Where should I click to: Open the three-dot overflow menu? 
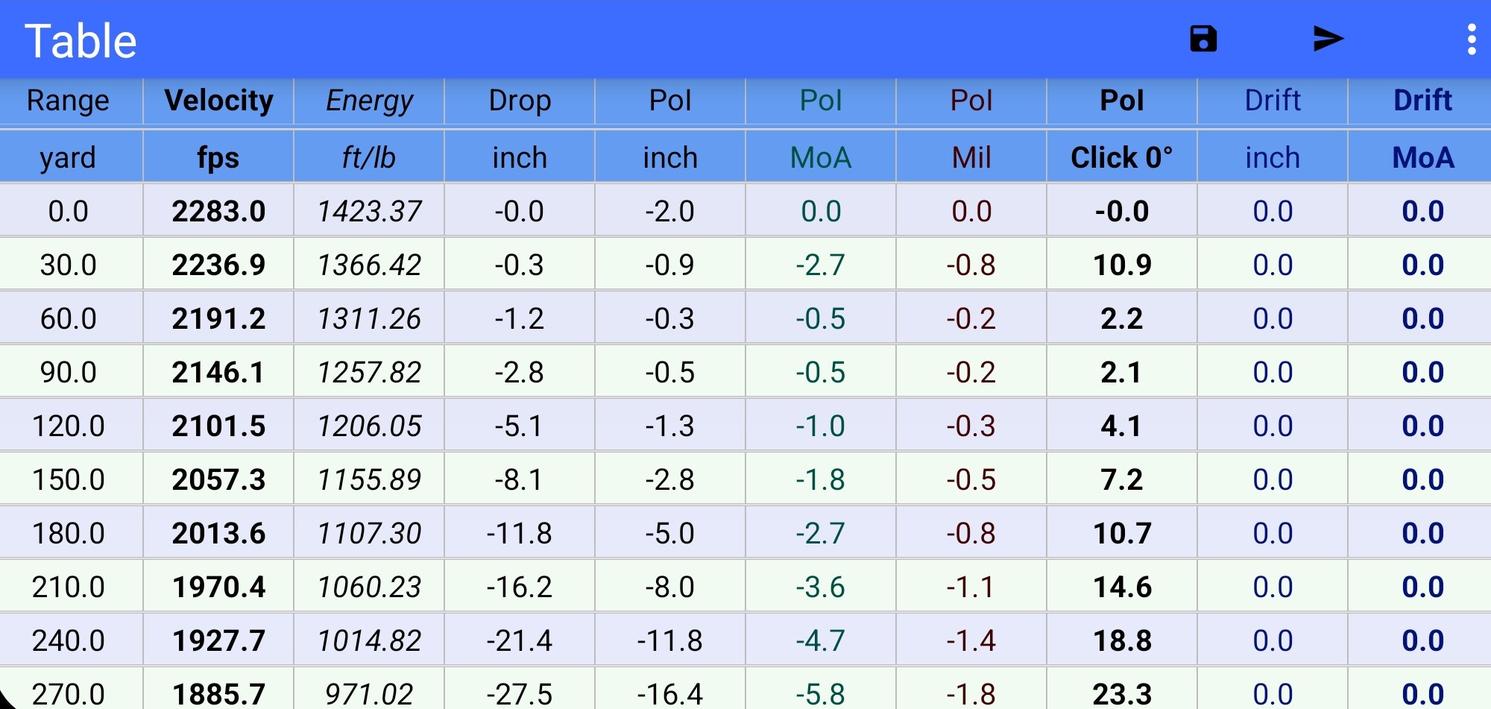pos(1471,39)
